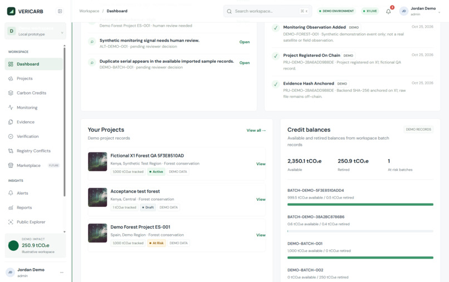Click the Marketplace storefront icon
Viewport: 449px width, 282px height.
(11, 165)
